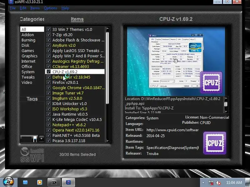Switch to command prompt taskbar button
The width and height of the screenshot is (250, 187).
(54, 182)
